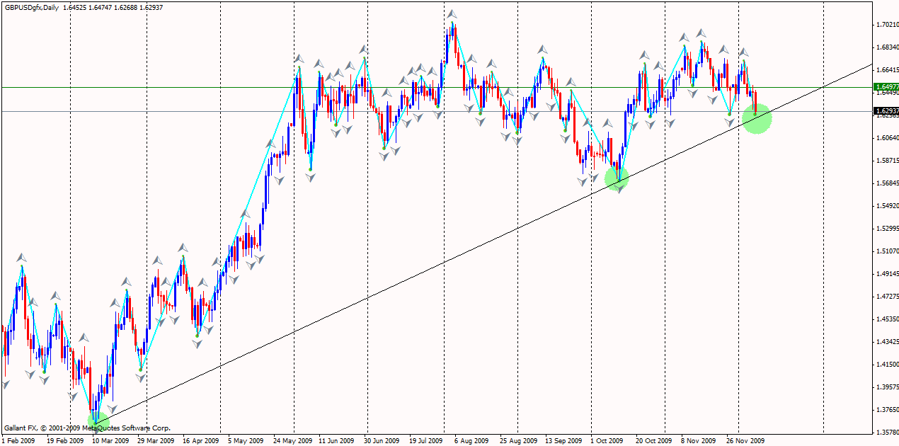Click the 24 May 2009 date label
The image size is (899, 446).
[x=294, y=440]
